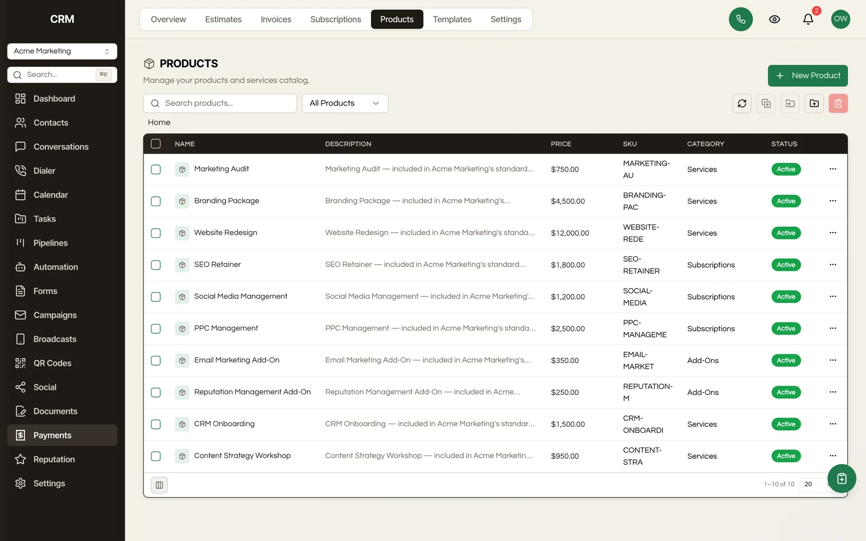
Task: Click the duplicate products icon
Action: [x=766, y=103]
